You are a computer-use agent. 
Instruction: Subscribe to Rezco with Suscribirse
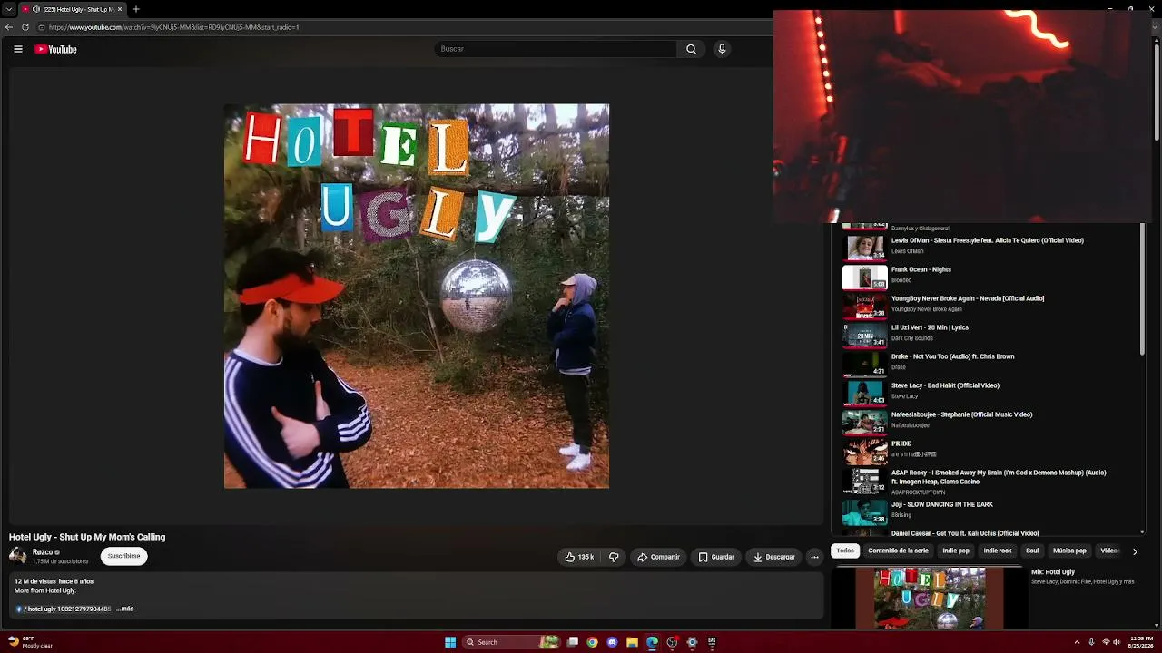tap(123, 556)
